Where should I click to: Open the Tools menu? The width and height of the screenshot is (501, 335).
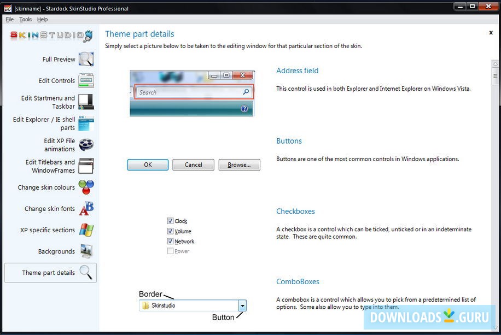(x=25, y=20)
